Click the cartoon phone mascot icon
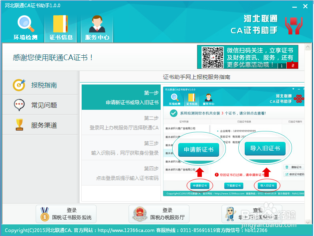This screenshot has height=236, width=314. tap(230, 214)
